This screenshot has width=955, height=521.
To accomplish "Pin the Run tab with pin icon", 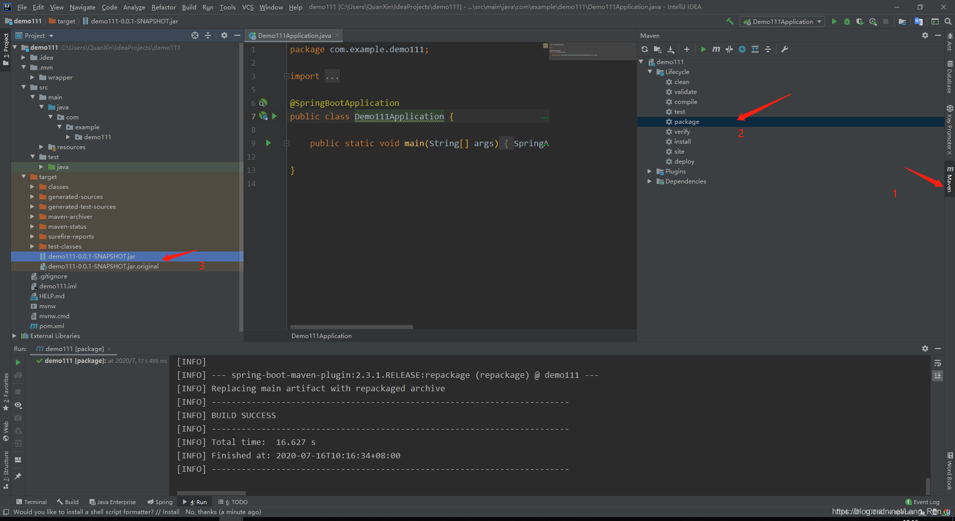I will [18, 476].
